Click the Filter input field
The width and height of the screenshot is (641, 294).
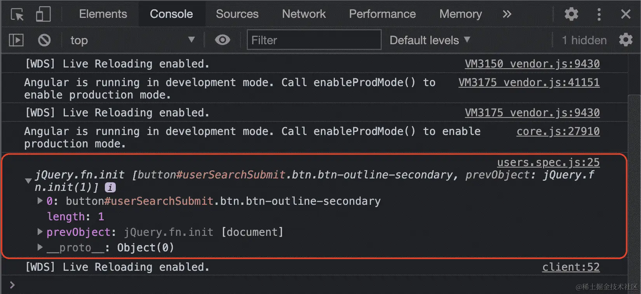314,40
